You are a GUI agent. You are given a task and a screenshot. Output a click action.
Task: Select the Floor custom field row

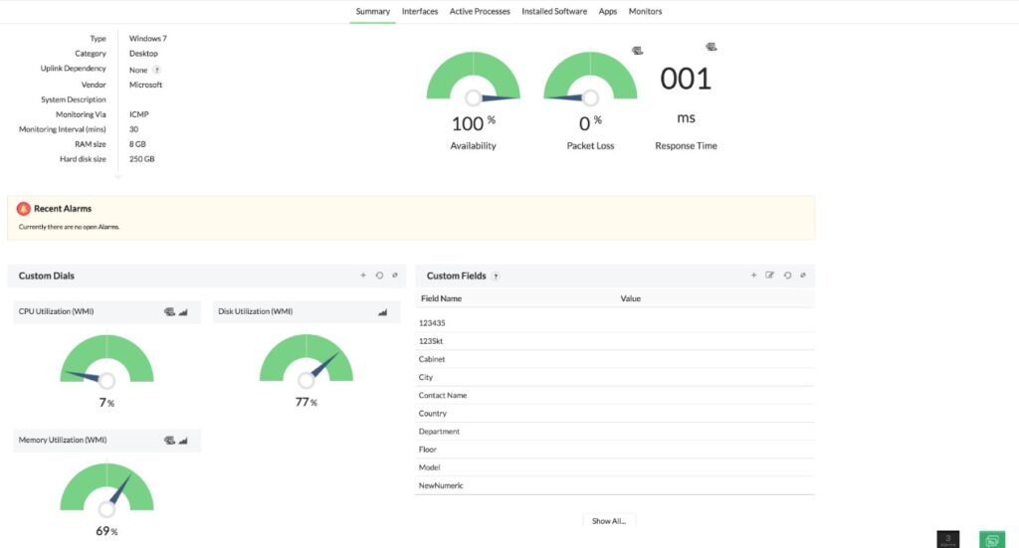[615, 450]
